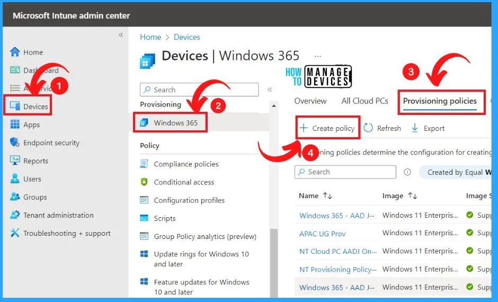The height and width of the screenshot is (302, 498).
Task: Click the Image S column header
Action: [x=478, y=196]
